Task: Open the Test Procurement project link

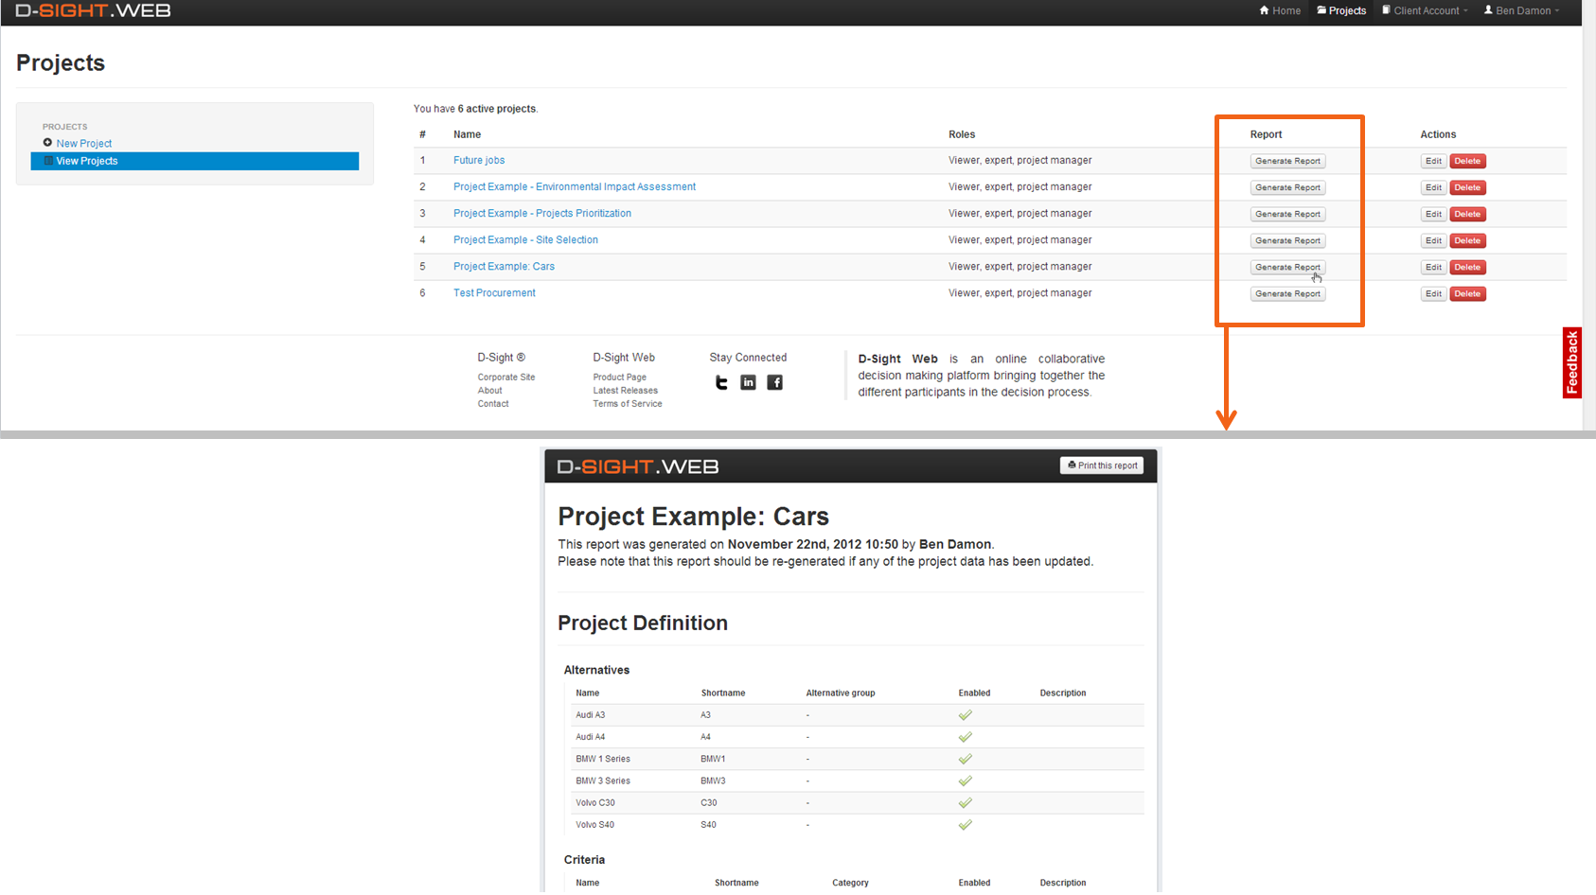Action: [493, 292]
